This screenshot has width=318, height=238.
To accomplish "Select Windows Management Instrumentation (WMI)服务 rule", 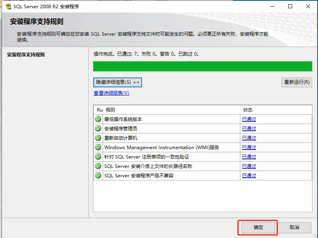I will 162,147.
